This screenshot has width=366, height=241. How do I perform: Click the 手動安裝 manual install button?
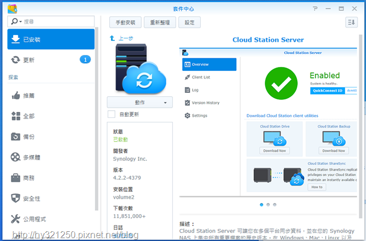pyautogui.click(x=125, y=22)
